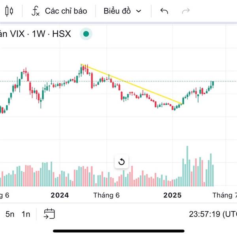Click the Tháng 6 axis label
The width and height of the screenshot is (237, 237).
pyautogui.click(x=106, y=195)
